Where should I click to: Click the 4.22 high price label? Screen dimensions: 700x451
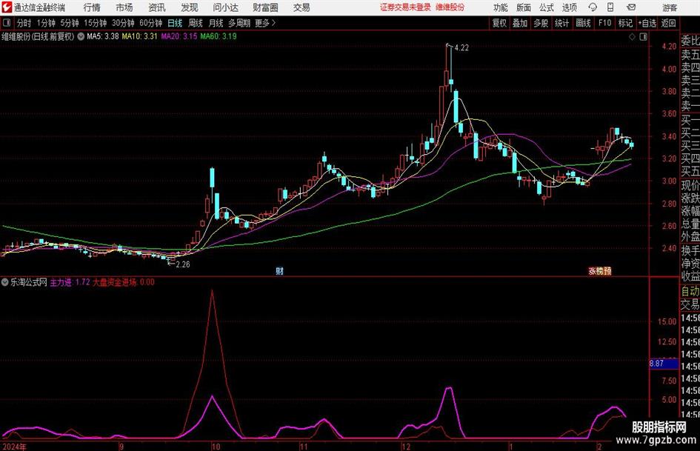[461, 48]
